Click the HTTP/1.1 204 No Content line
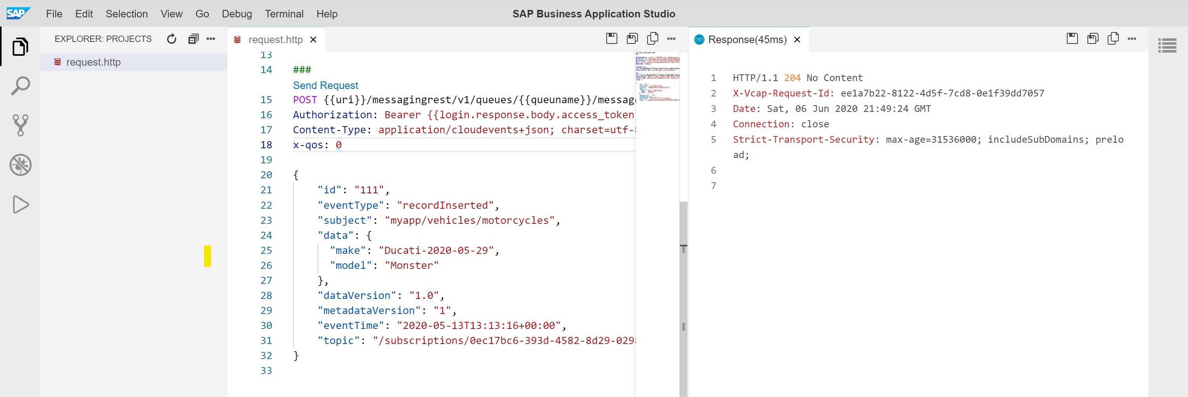Screen dimensions: 1188x397 click(x=798, y=78)
